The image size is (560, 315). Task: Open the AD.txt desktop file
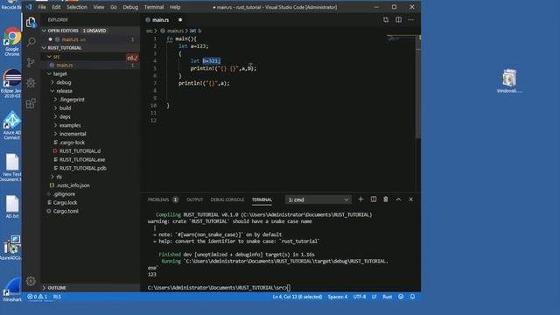click(12, 206)
